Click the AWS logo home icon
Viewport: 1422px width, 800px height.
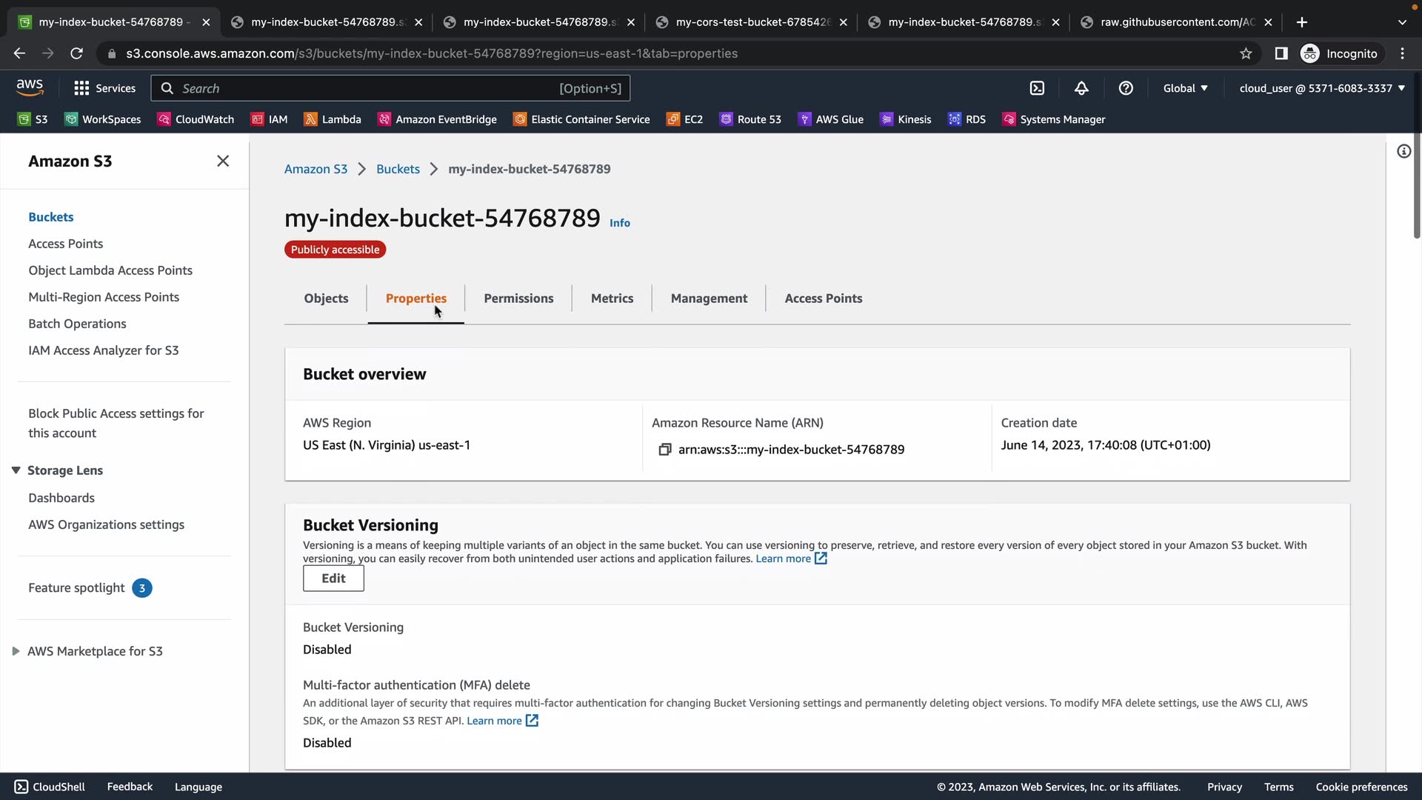point(30,87)
